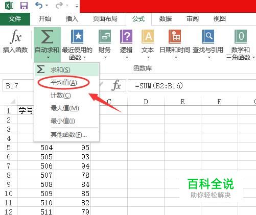Click the Select All corner triangle
Screen dimensions: 256x215
click(13, 102)
